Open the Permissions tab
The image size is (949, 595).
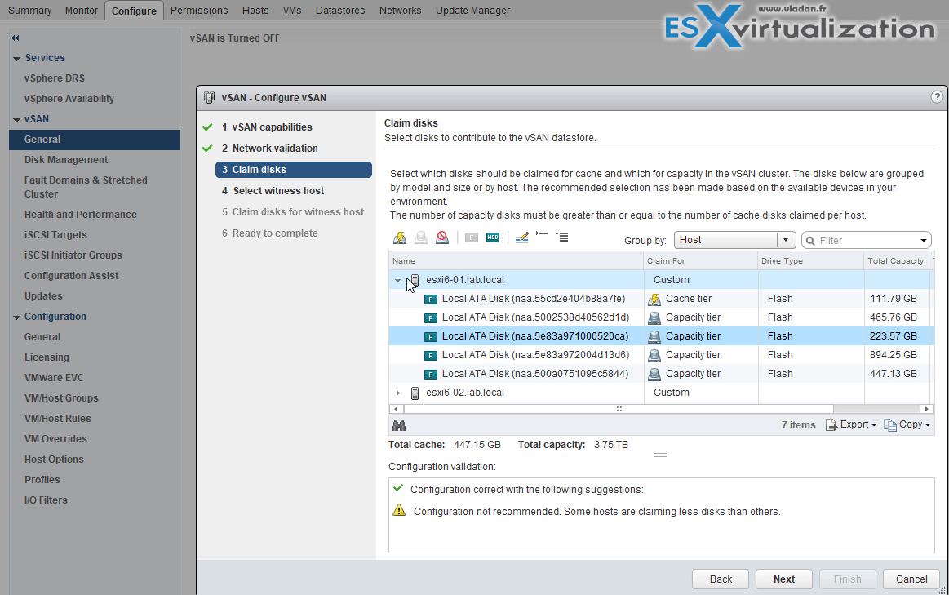pos(199,11)
